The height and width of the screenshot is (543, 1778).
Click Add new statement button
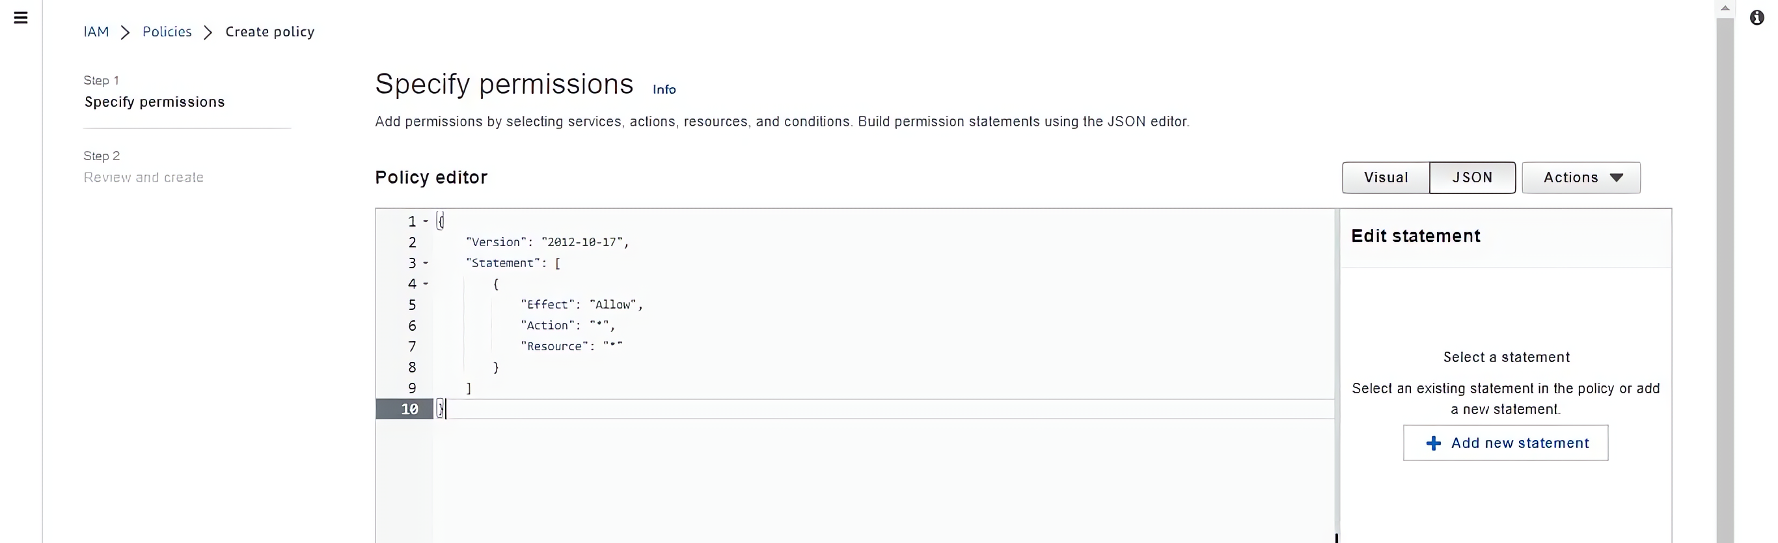[1505, 443]
